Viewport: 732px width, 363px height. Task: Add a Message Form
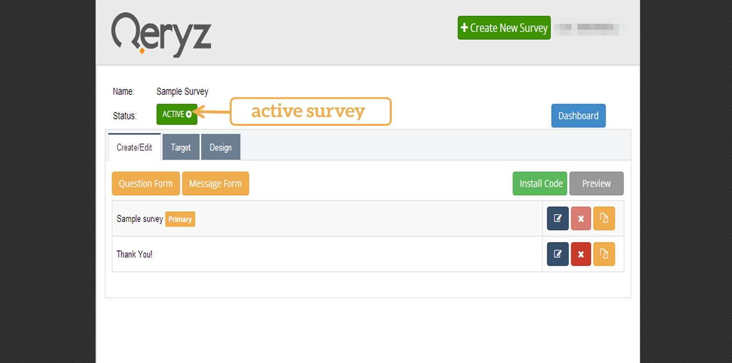click(215, 184)
